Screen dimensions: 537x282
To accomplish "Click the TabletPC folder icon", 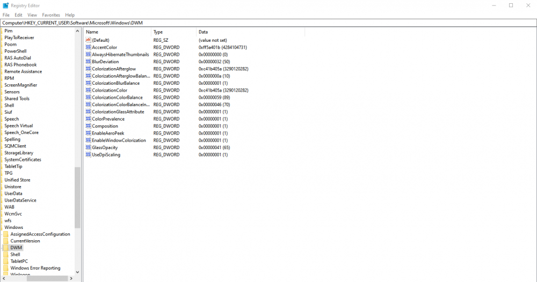I will [x=6, y=261].
